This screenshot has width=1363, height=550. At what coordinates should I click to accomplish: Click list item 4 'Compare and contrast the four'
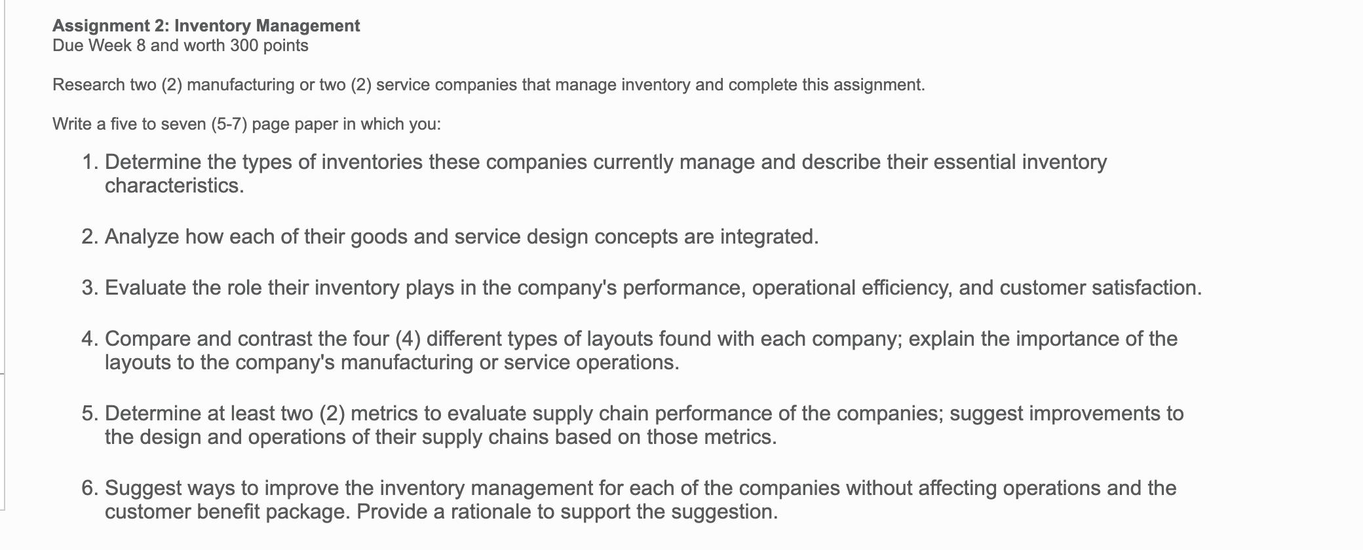pos(630,350)
